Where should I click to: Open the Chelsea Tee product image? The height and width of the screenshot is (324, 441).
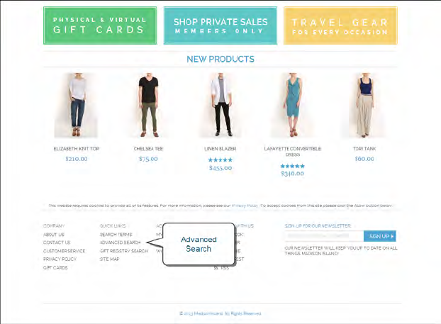click(148, 106)
